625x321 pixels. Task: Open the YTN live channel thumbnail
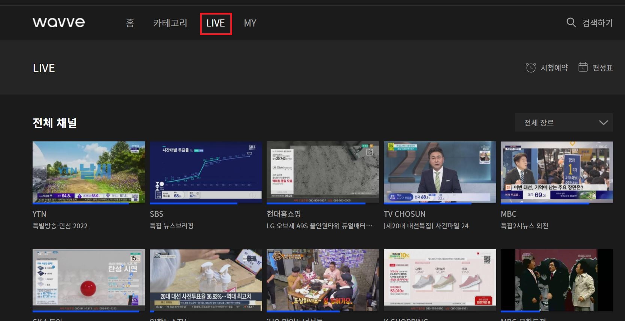pos(89,172)
